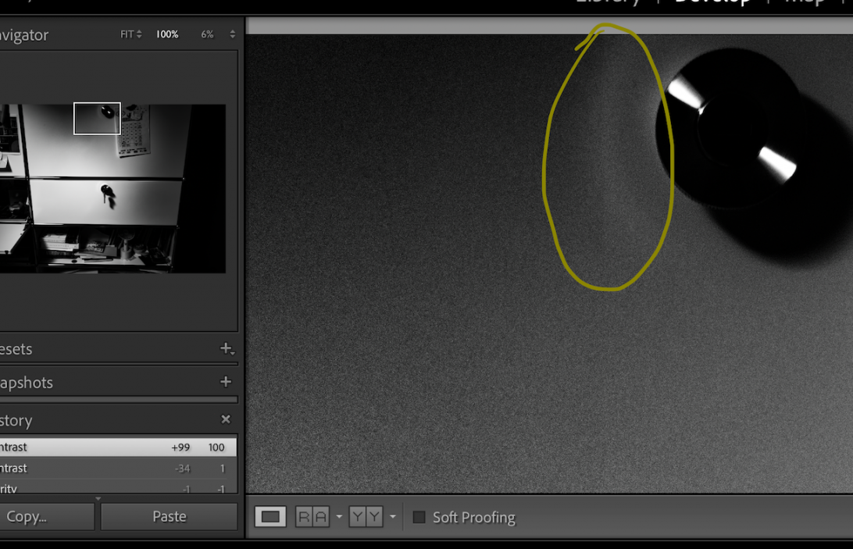Open the custom zoom percentage arrows

tap(232, 34)
